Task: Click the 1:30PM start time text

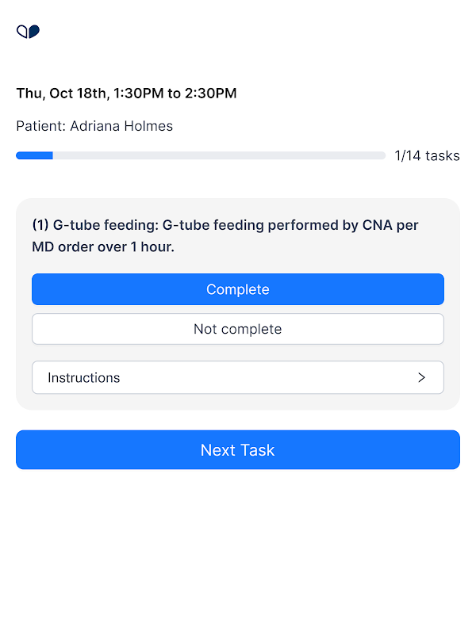Action: pyautogui.click(x=138, y=94)
